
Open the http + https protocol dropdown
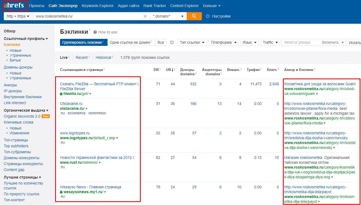click(18, 16)
